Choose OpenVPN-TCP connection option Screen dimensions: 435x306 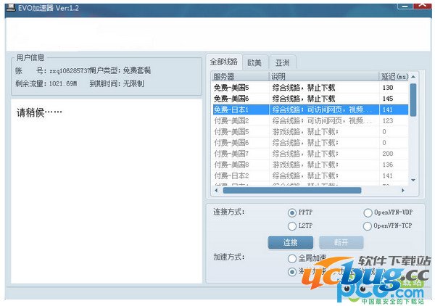click(368, 226)
